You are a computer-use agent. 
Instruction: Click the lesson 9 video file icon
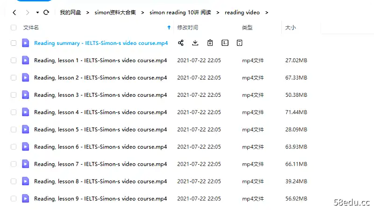[x=26, y=199]
